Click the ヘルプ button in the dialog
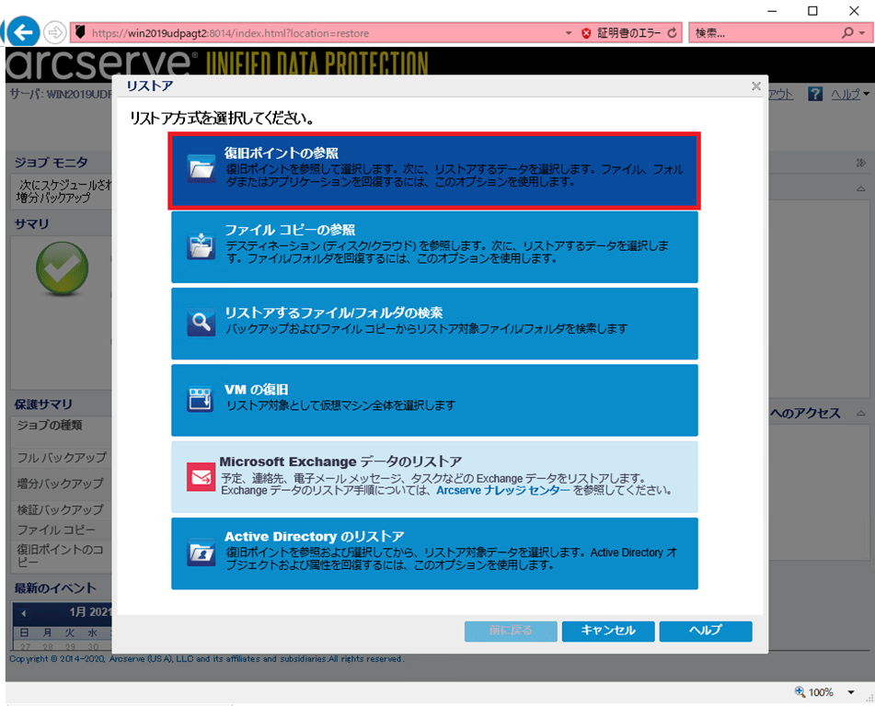The image size is (875, 706). coord(706,631)
